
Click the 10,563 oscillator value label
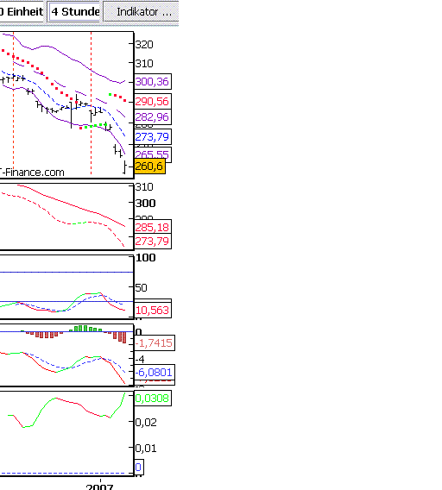[153, 310]
